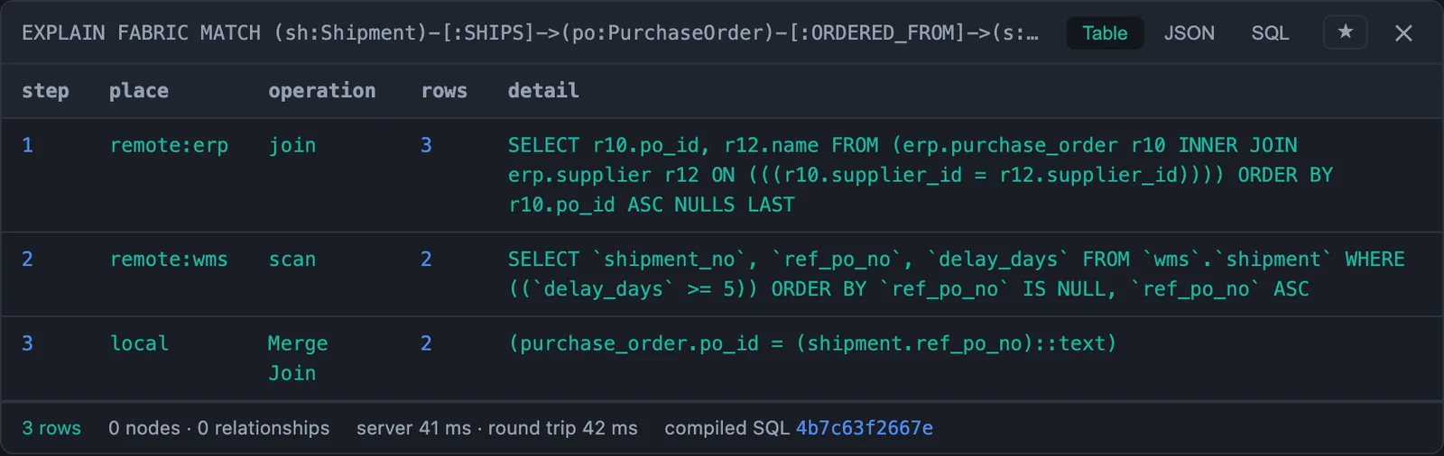The image size is (1444, 456).
Task: Click the star favorite icon
Action: pyautogui.click(x=1345, y=32)
